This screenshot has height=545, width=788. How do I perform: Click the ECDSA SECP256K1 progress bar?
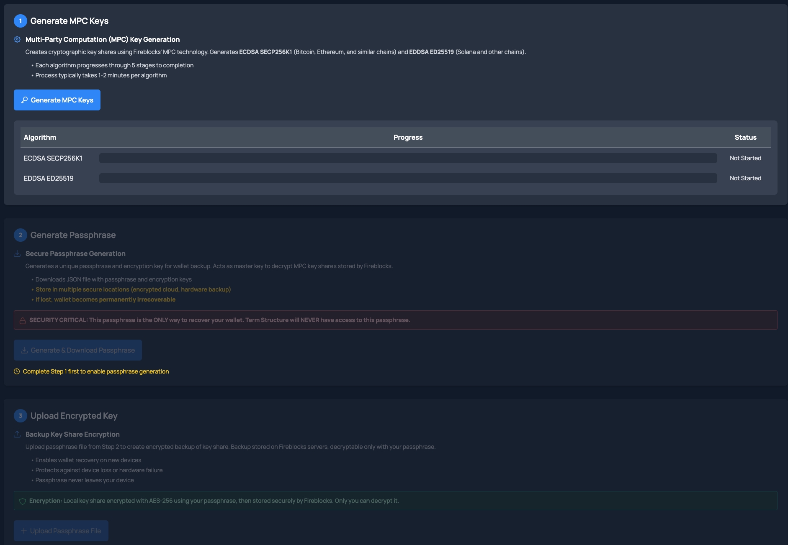pyautogui.click(x=408, y=158)
